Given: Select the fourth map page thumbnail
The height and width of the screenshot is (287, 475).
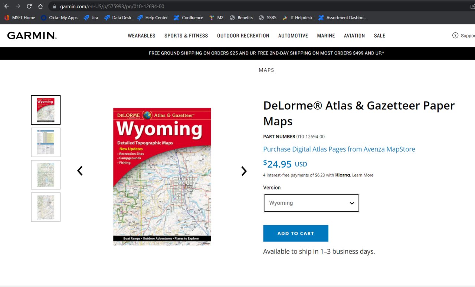Looking at the screenshot, I should tap(46, 207).
